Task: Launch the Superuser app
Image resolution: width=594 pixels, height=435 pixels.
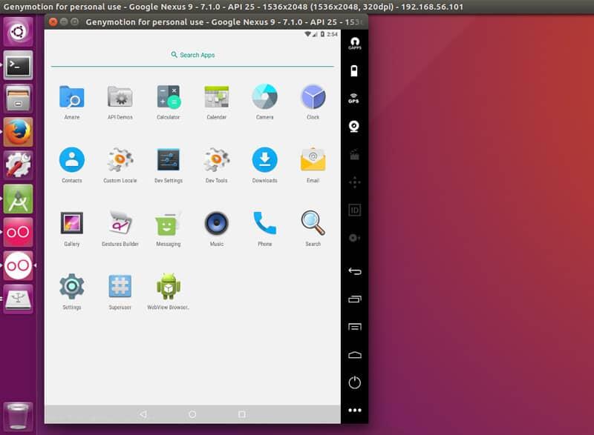Action: (120, 287)
